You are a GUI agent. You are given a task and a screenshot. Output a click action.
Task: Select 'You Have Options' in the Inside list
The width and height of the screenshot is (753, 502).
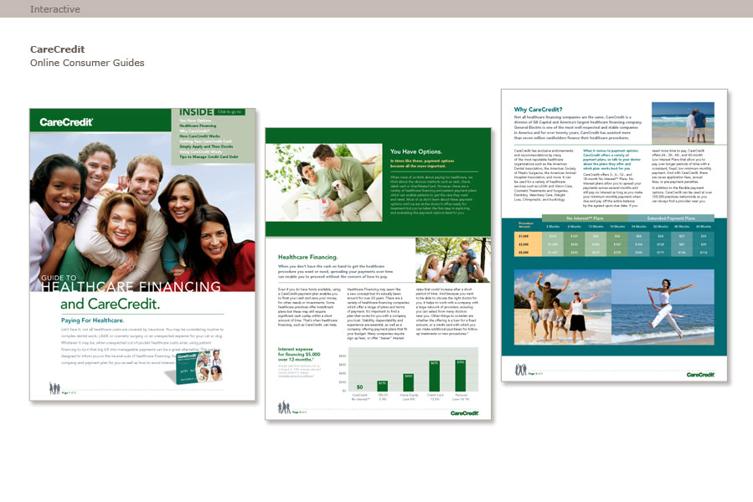[194, 120]
